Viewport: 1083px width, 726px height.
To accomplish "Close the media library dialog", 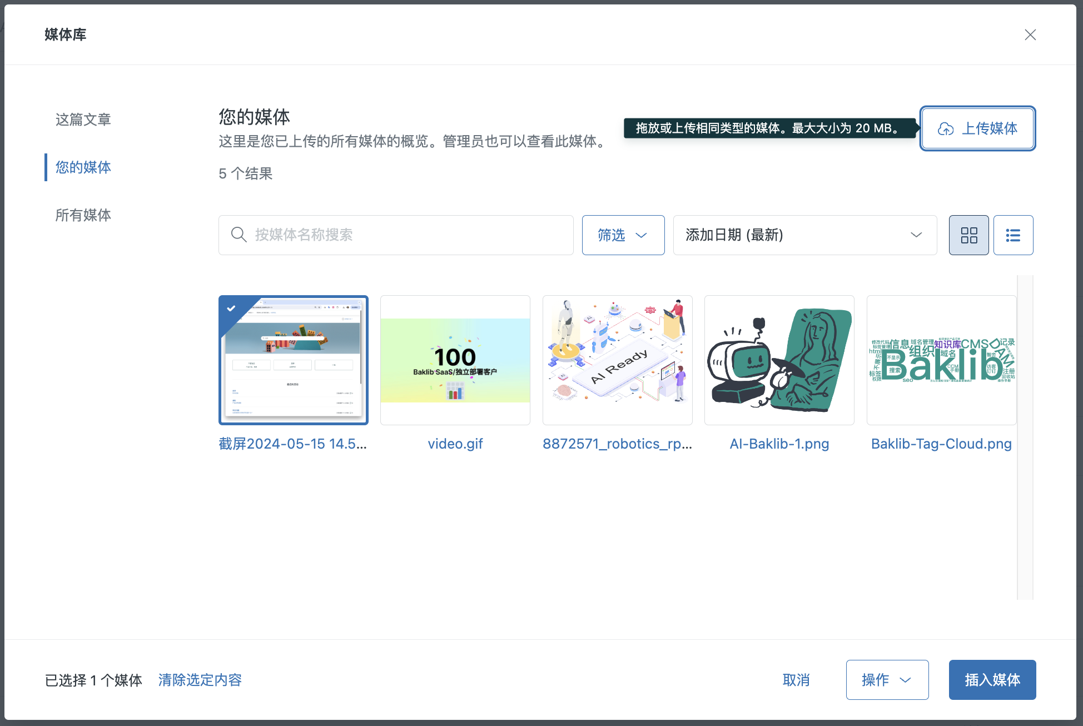I will click(1030, 35).
